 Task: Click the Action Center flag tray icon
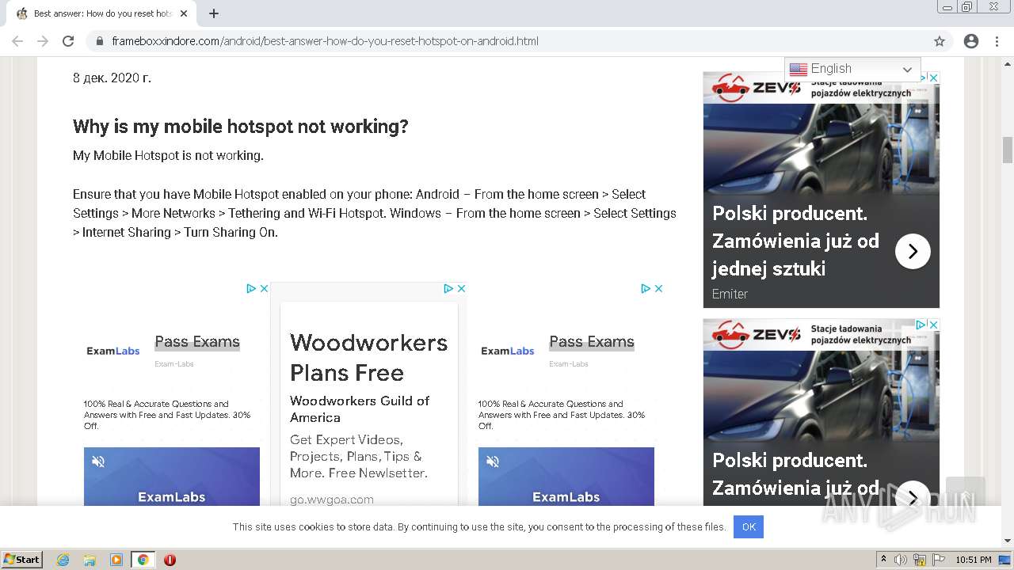[939, 560]
